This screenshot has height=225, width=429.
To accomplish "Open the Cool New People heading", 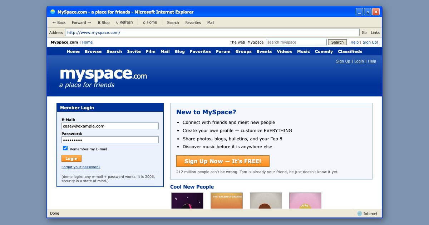I will [x=192, y=187].
